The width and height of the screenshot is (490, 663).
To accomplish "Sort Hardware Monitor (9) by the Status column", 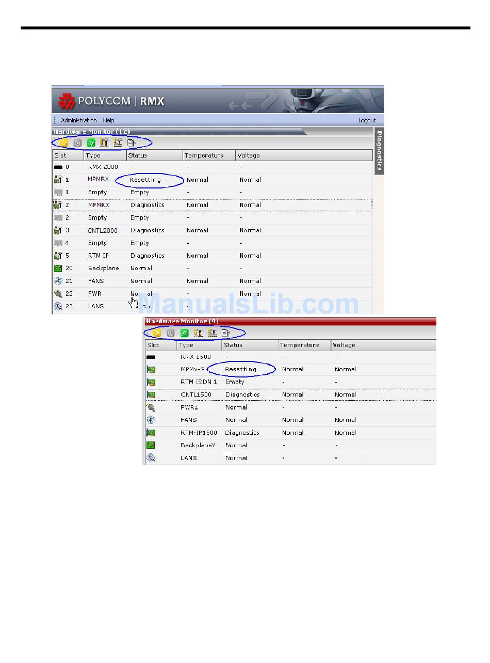I will point(250,345).
